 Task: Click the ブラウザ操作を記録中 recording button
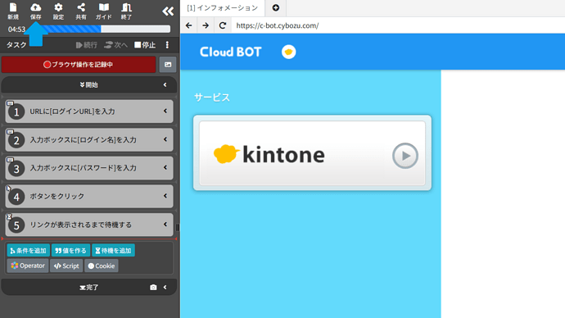[x=79, y=65]
